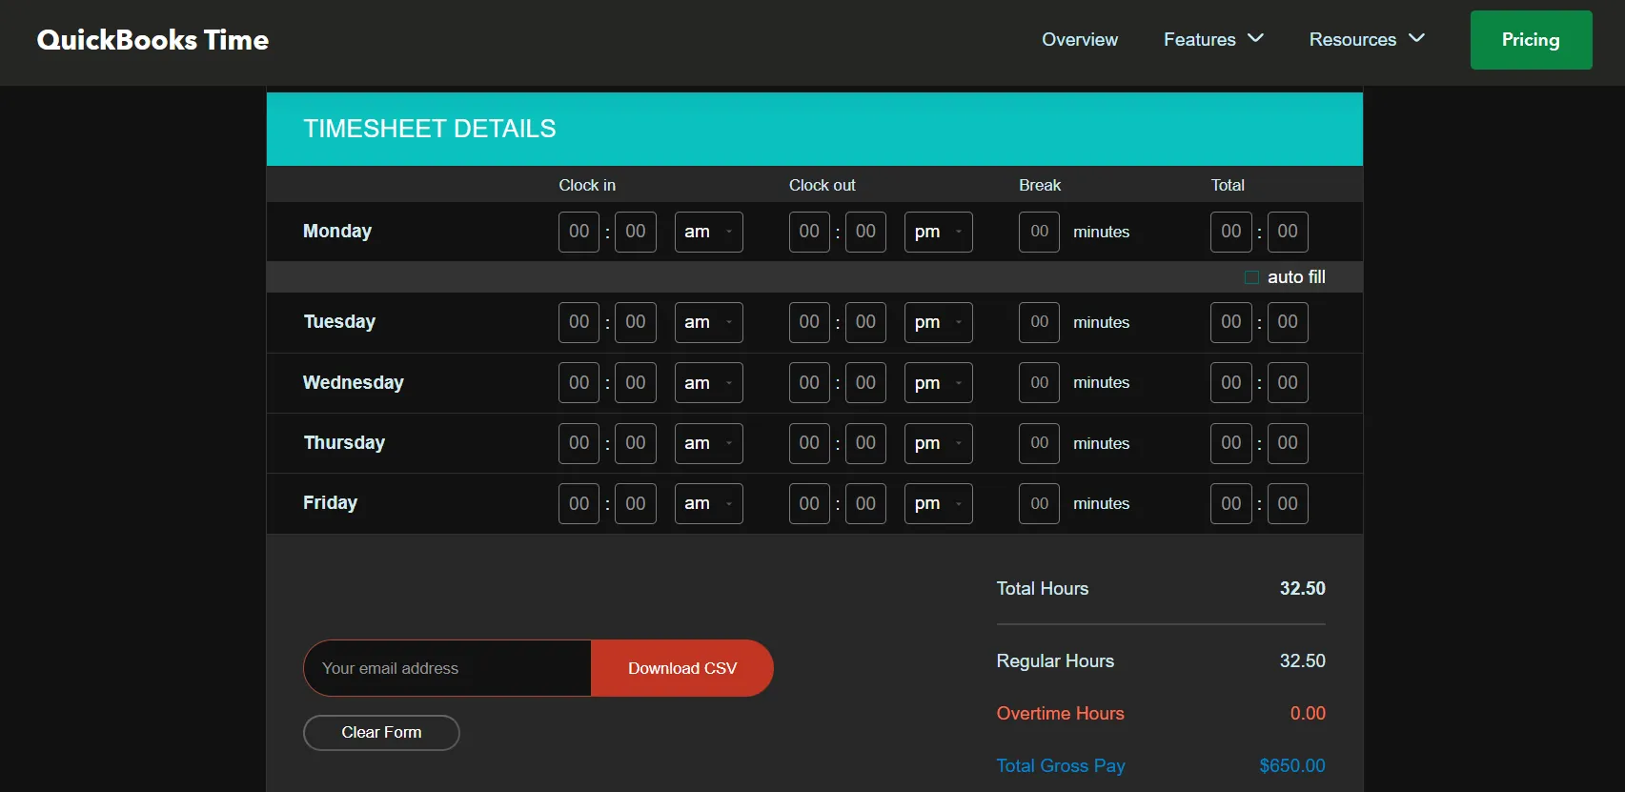Click the Clear Form button
The height and width of the screenshot is (792, 1625).
(x=381, y=733)
